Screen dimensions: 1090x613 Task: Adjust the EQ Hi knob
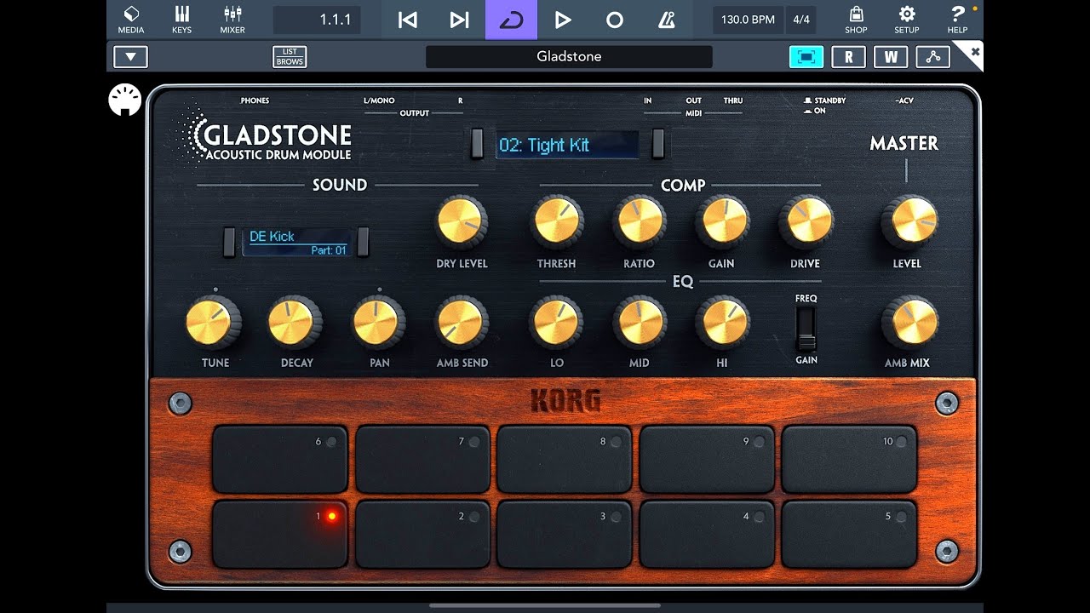tap(722, 323)
